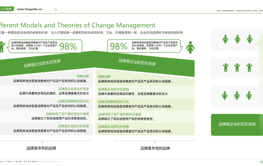
Task: Click the first woman icon in the top card
Action: [x=225, y=39]
